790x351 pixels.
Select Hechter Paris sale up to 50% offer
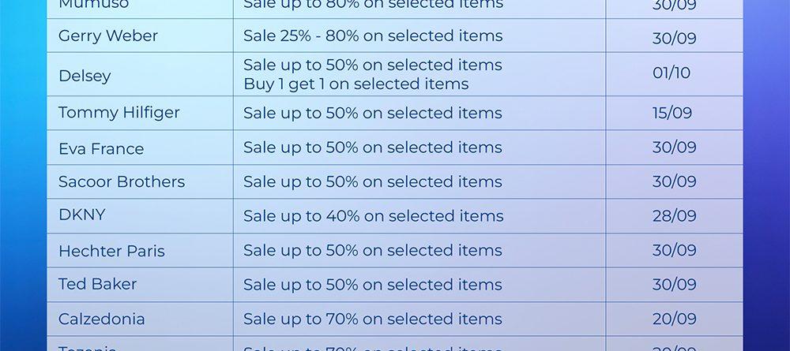point(373,251)
